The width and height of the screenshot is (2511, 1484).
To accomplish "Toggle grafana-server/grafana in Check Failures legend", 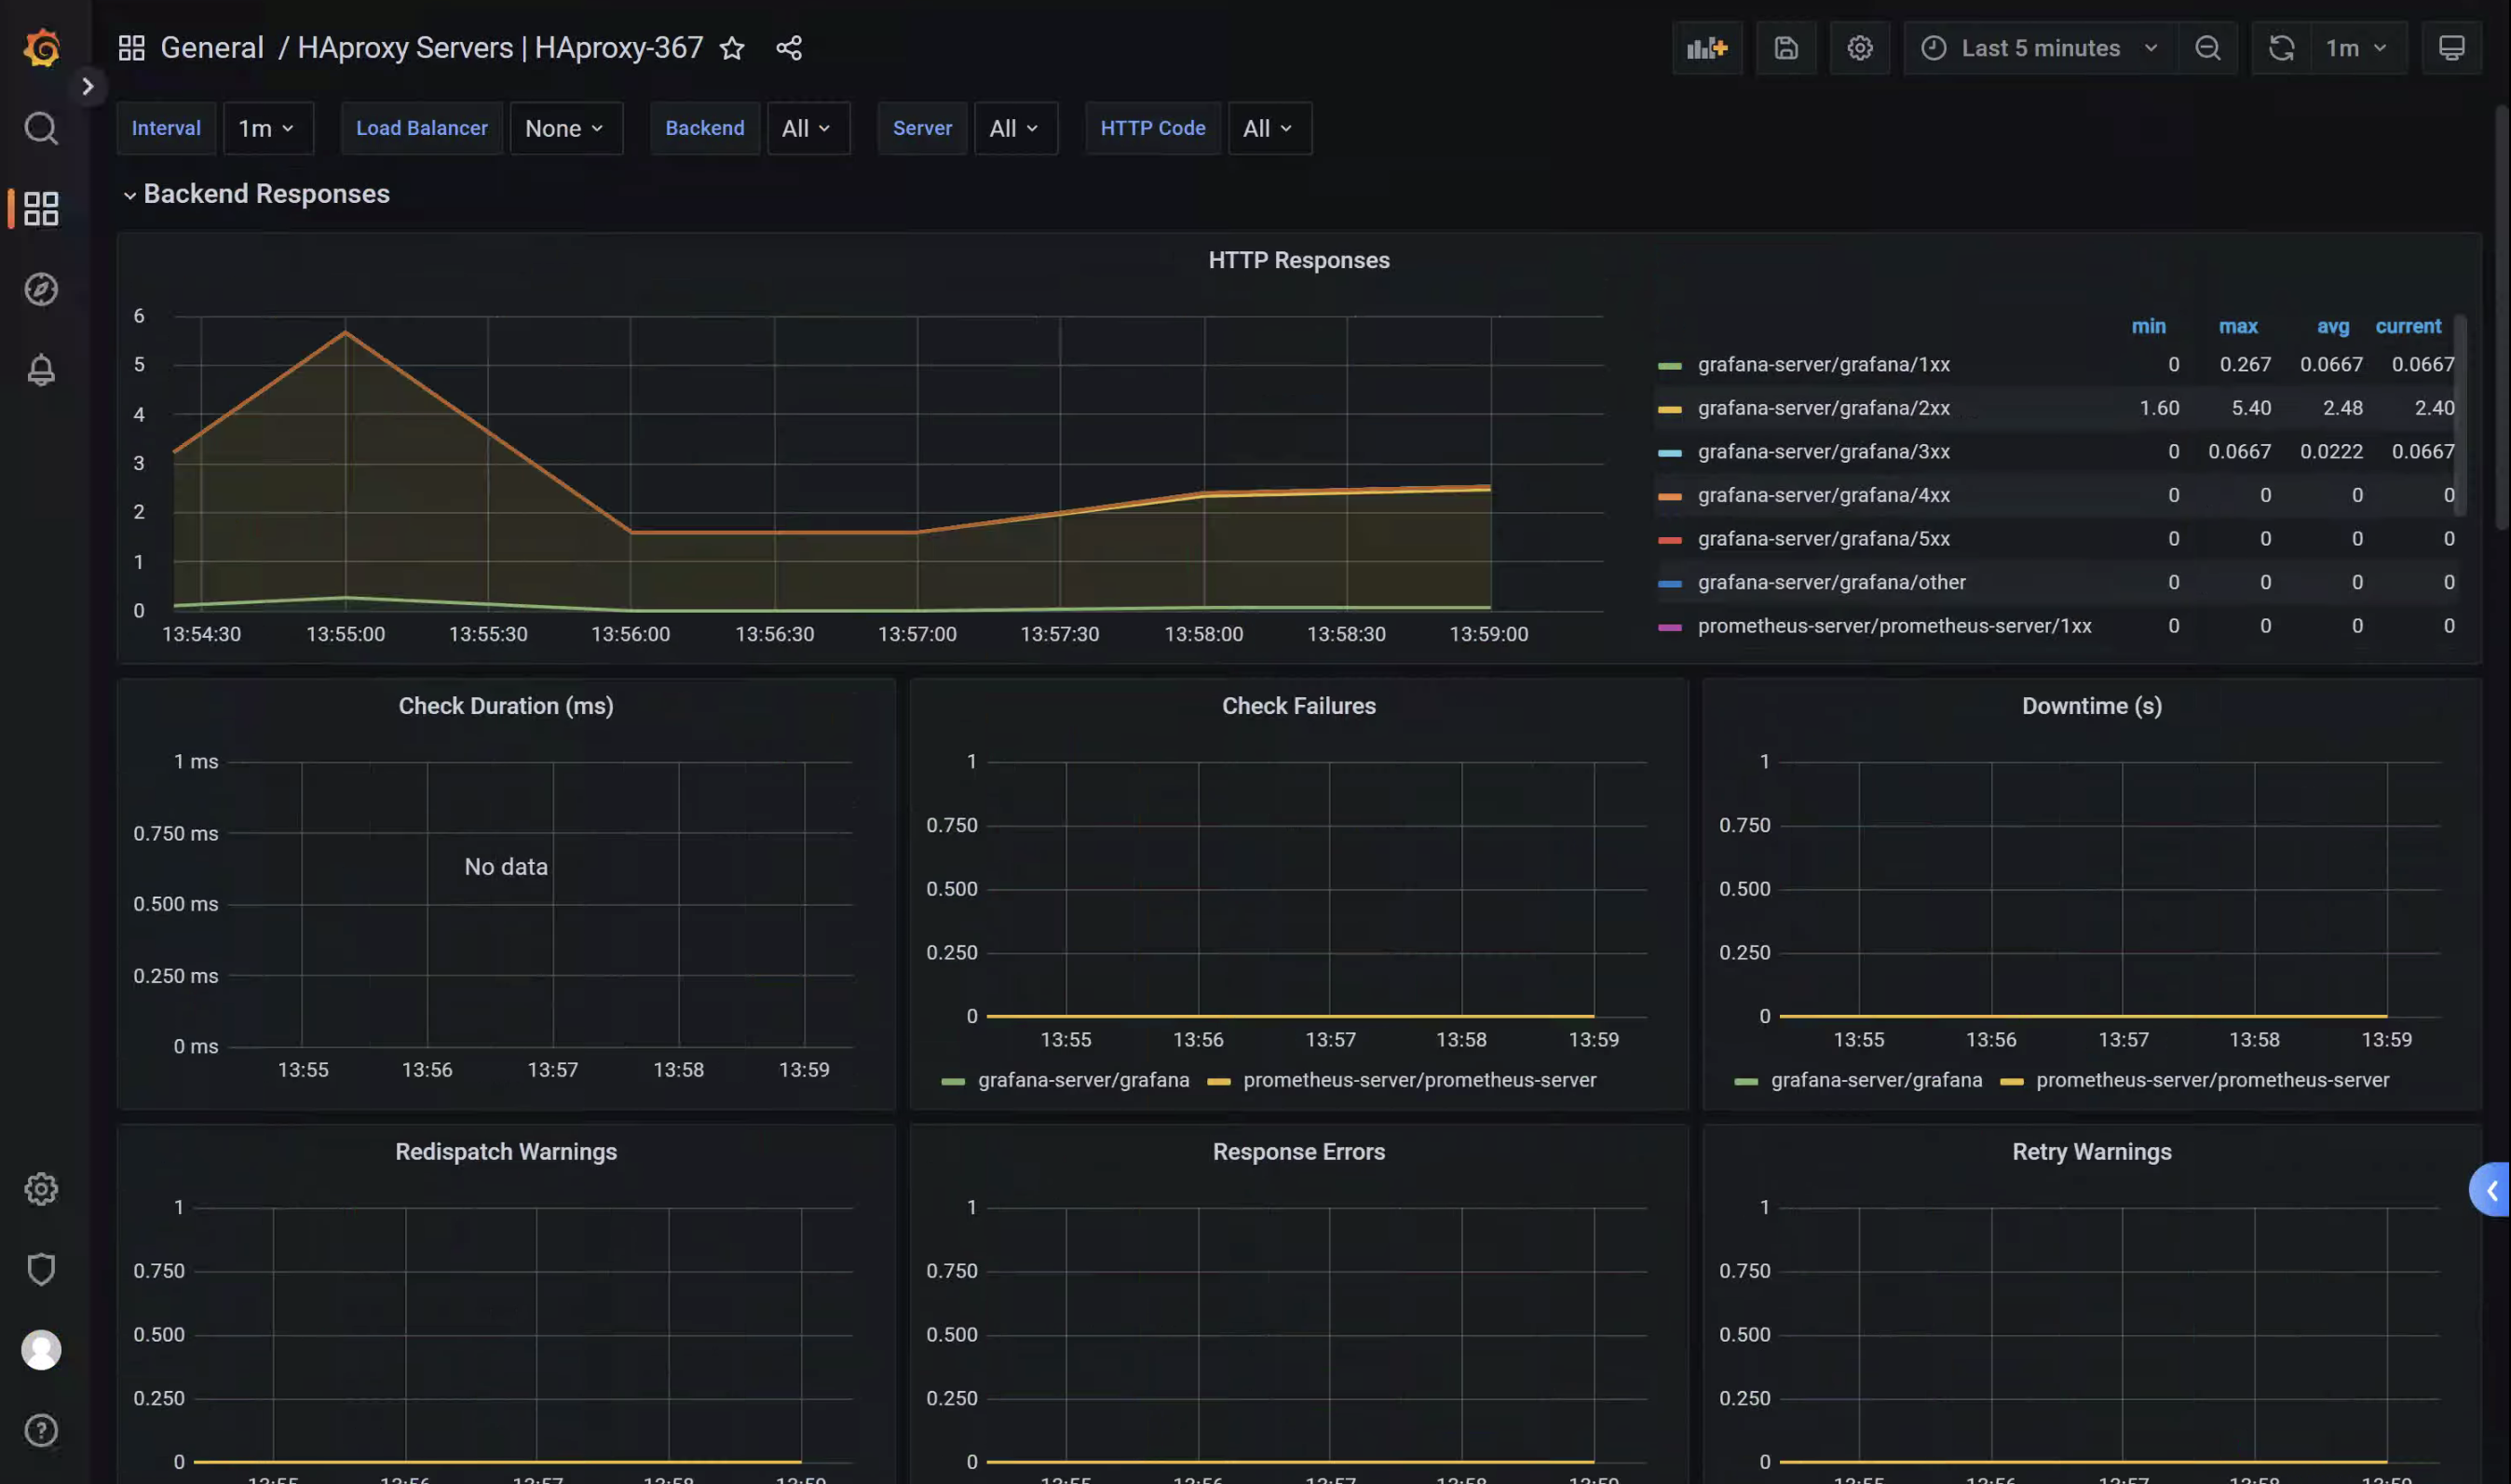I will 1083,1080.
